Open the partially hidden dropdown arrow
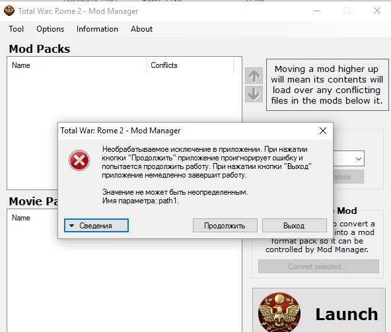 359,159
